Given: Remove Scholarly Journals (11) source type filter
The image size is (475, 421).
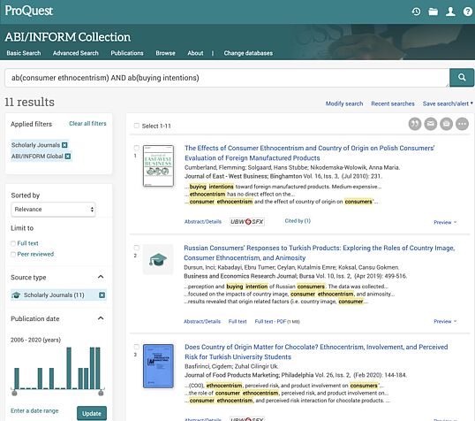Looking at the screenshot, I should pos(102,295).
